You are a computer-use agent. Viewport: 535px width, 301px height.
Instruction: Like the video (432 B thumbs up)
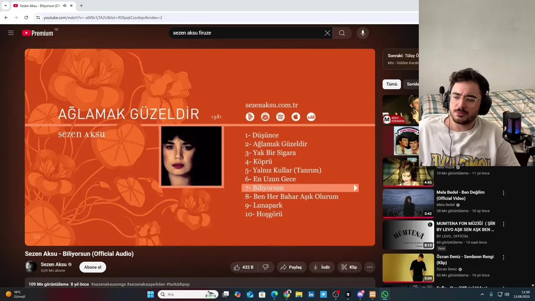(x=244, y=267)
